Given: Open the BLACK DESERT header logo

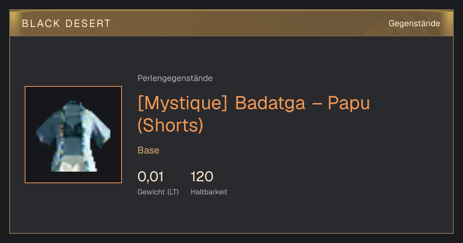Looking at the screenshot, I should pos(66,24).
